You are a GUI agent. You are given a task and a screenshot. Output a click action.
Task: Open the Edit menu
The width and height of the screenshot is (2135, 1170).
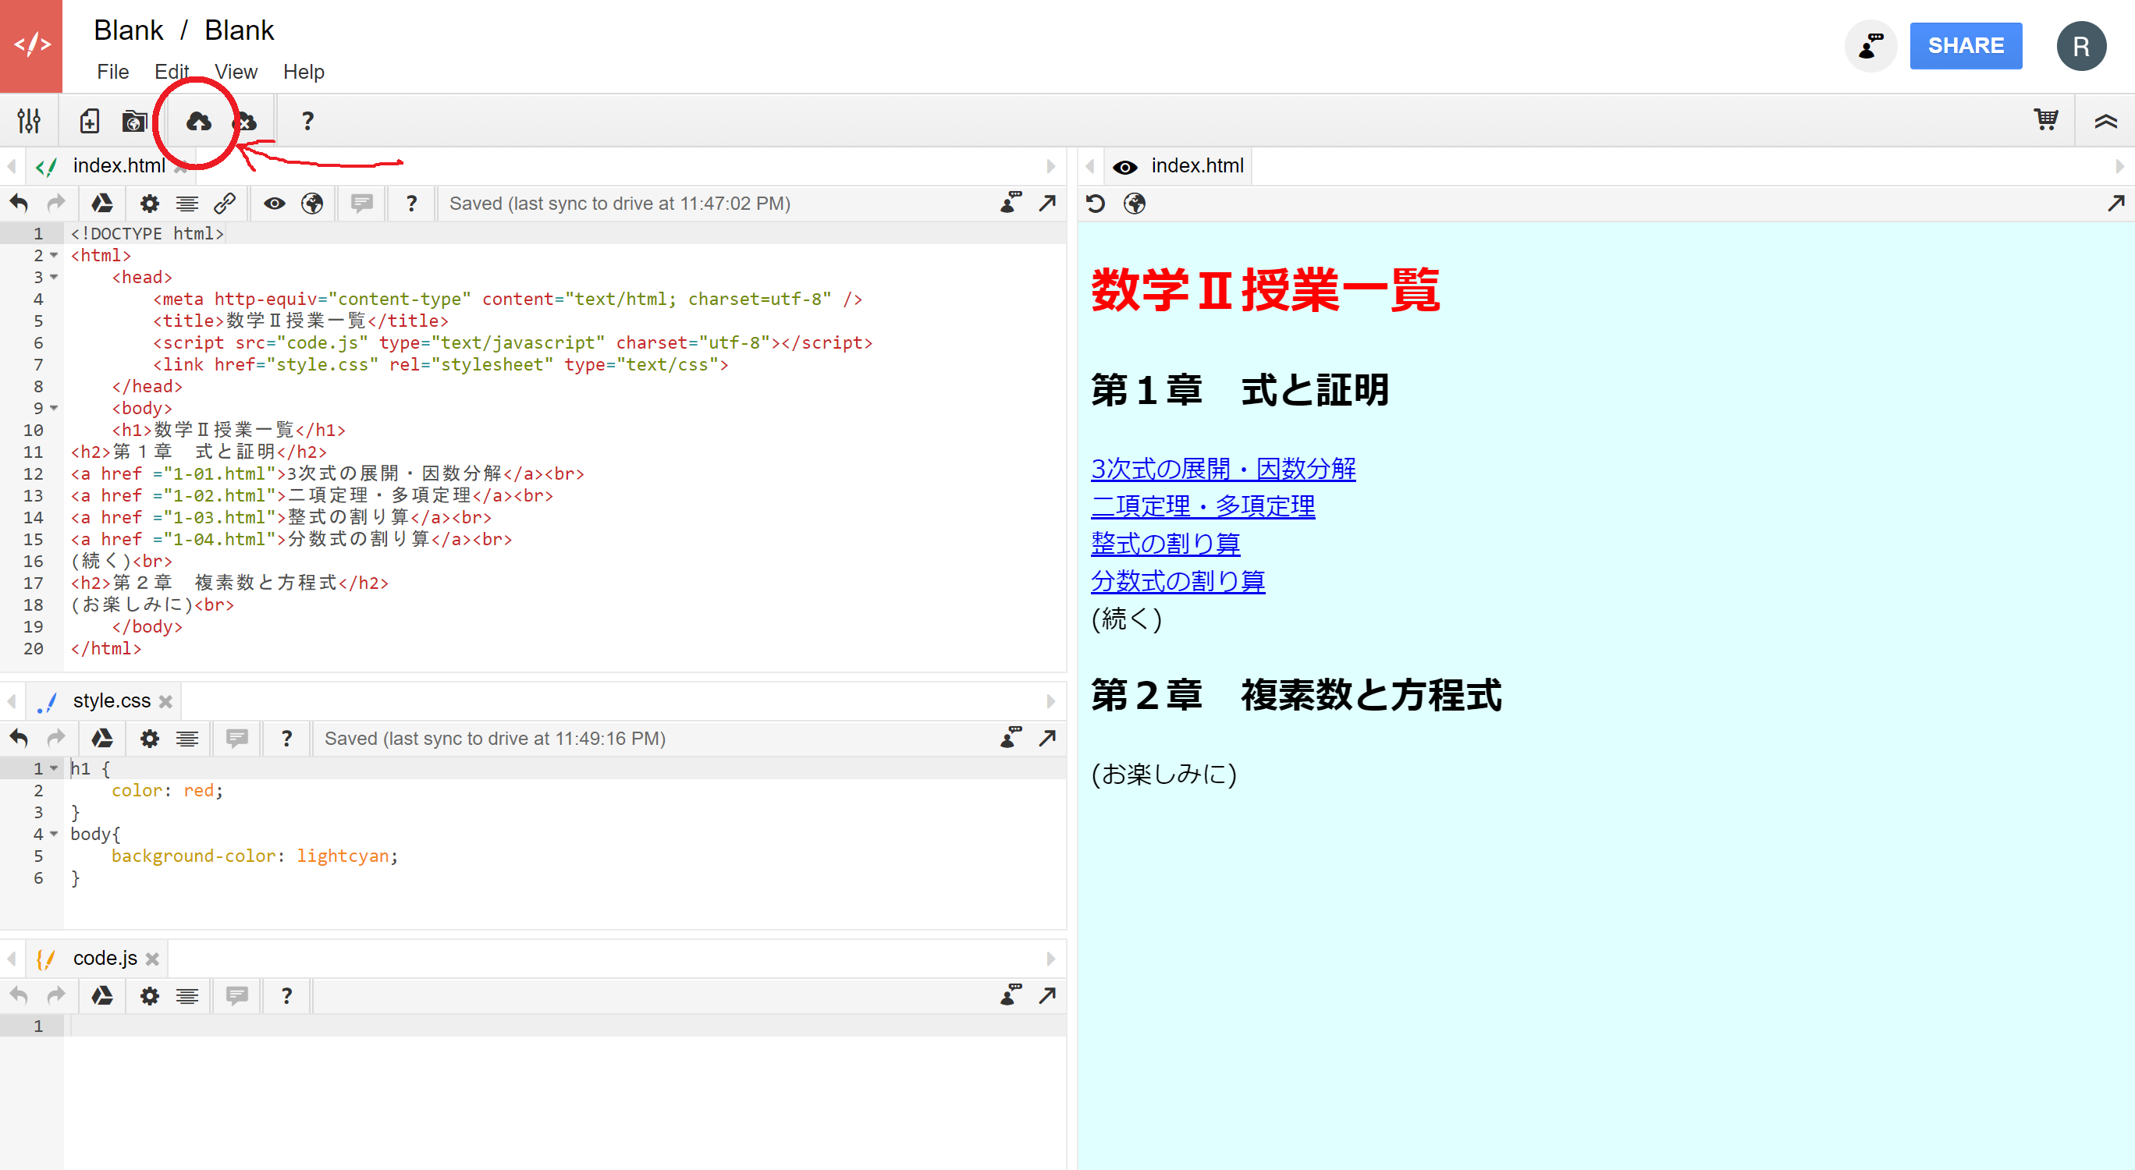click(x=172, y=72)
